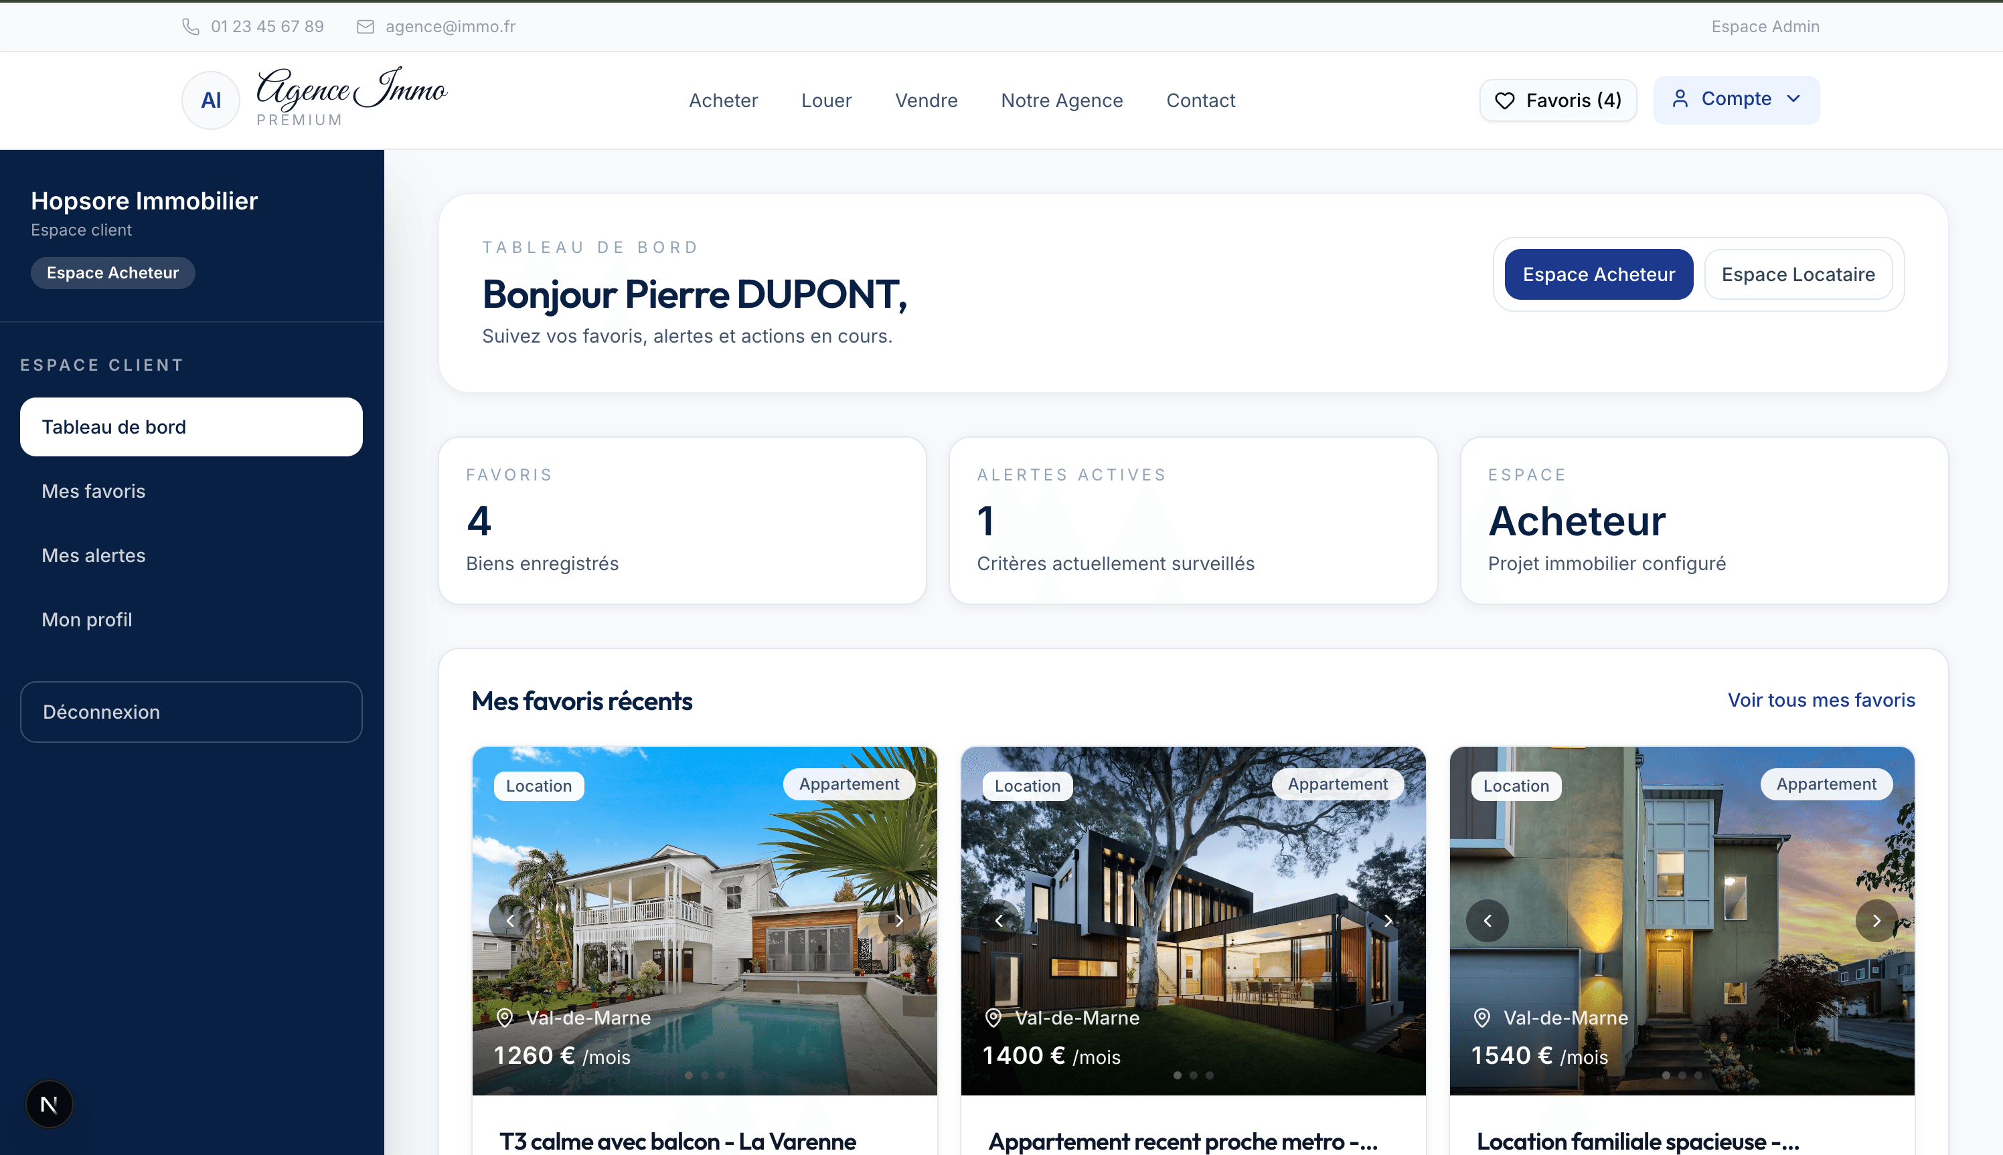
Task: Click the heart icon on Favoris button
Action: click(1506, 100)
